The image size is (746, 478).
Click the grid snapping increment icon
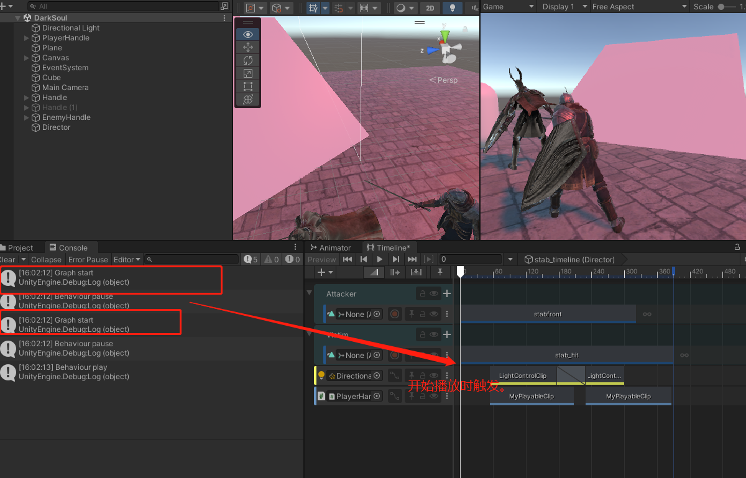364,7
